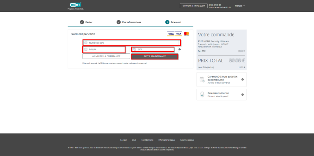Open the Informations légales footer link
The image size is (314, 156).
[167, 140]
